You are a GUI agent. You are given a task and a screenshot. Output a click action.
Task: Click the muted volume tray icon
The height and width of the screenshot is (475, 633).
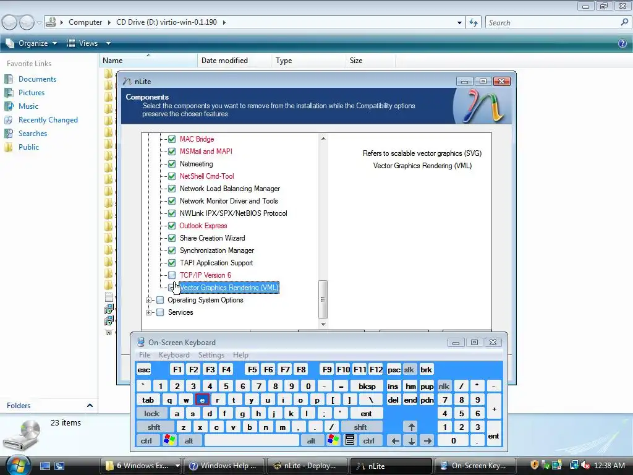click(585, 465)
